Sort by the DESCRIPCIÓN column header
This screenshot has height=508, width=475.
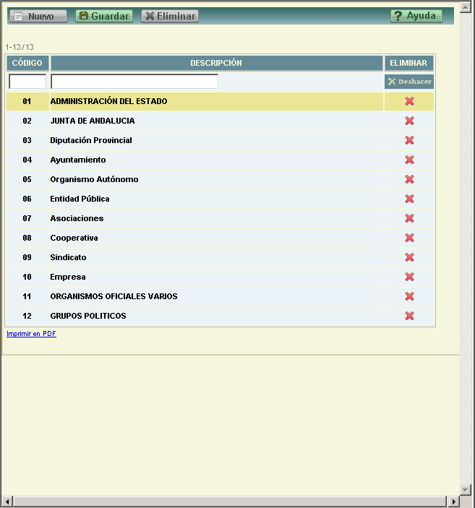point(216,64)
